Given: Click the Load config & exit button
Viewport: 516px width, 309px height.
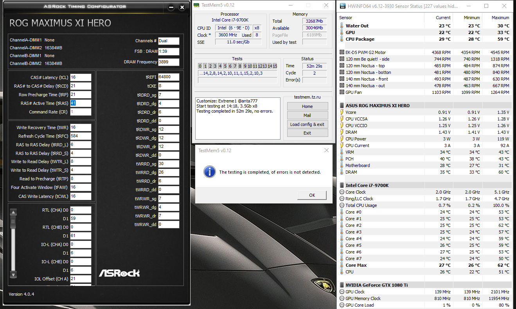Looking at the screenshot, I should coord(307,124).
